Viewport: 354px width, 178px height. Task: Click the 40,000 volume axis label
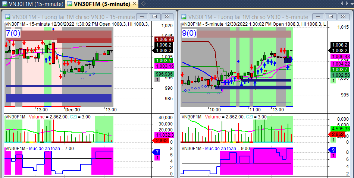[x=166, y=118]
